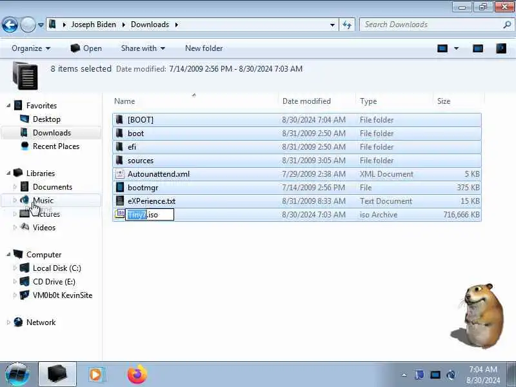The width and height of the screenshot is (516, 387).
Task: Open the taskbar clock showing 7:04 AM
Action: pos(482,375)
